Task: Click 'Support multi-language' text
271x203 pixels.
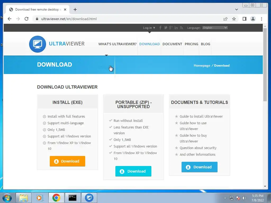Action: click(66, 123)
